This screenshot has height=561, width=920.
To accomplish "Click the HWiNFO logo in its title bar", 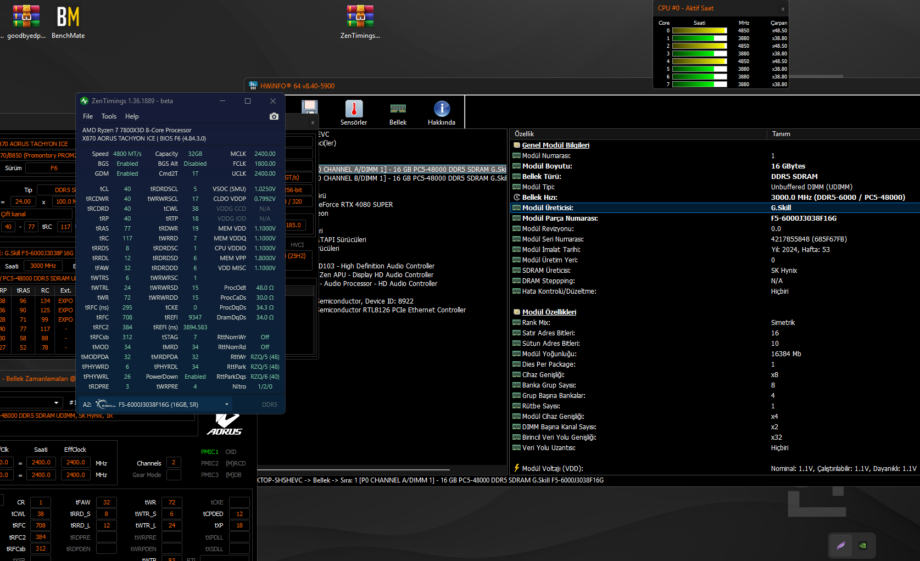I will point(253,86).
